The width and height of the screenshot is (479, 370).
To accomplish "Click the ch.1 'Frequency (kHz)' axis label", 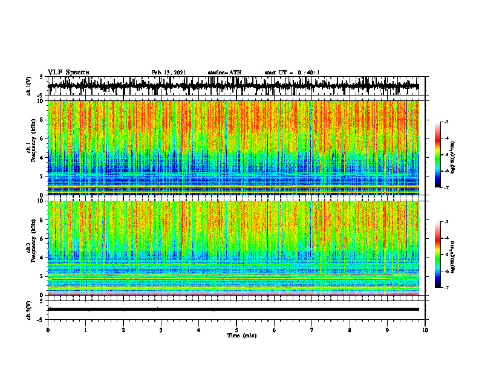I will click(x=33, y=140).
